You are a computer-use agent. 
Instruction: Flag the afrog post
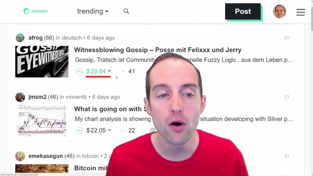click(287, 38)
